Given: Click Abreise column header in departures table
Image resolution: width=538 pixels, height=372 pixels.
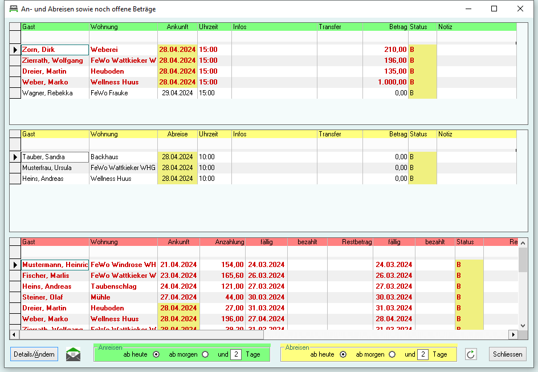Looking at the screenshot, I should (x=177, y=134).
